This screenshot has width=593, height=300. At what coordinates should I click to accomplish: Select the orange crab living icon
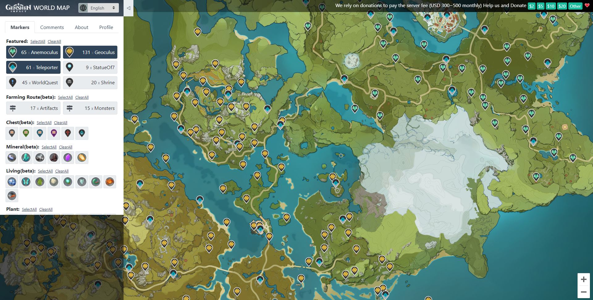pos(109,182)
